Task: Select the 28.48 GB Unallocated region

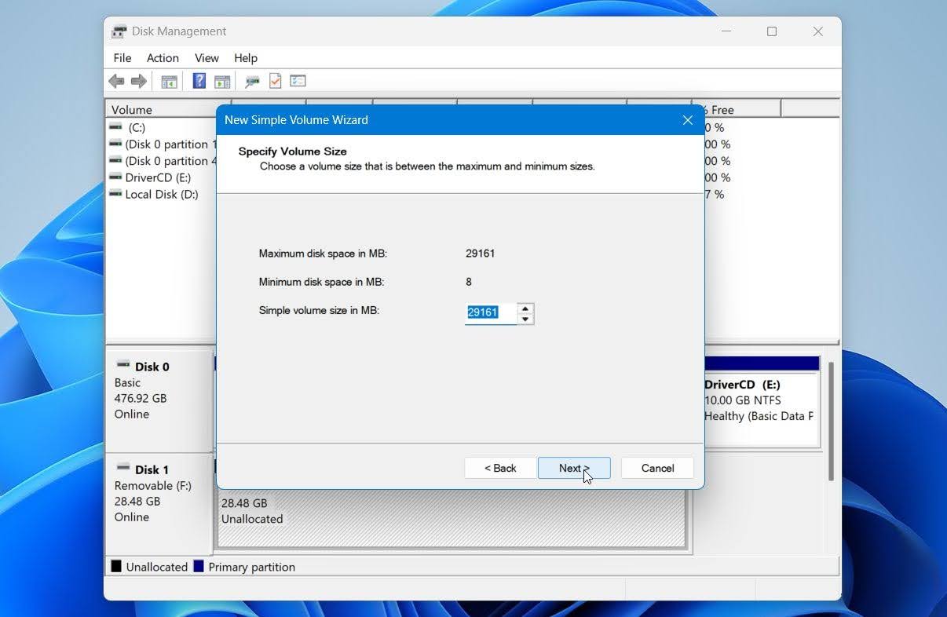Action: [x=452, y=518]
